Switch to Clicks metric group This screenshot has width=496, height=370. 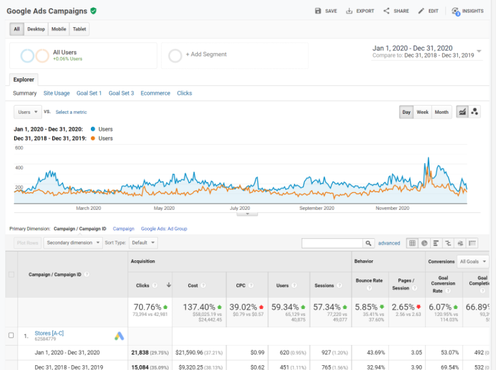click(x=184, y=93)
